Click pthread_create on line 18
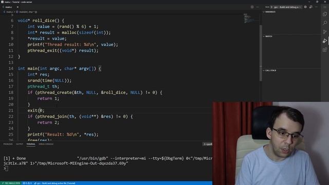The height and width of the screenshot is (185, 329). tap(54, 92)
